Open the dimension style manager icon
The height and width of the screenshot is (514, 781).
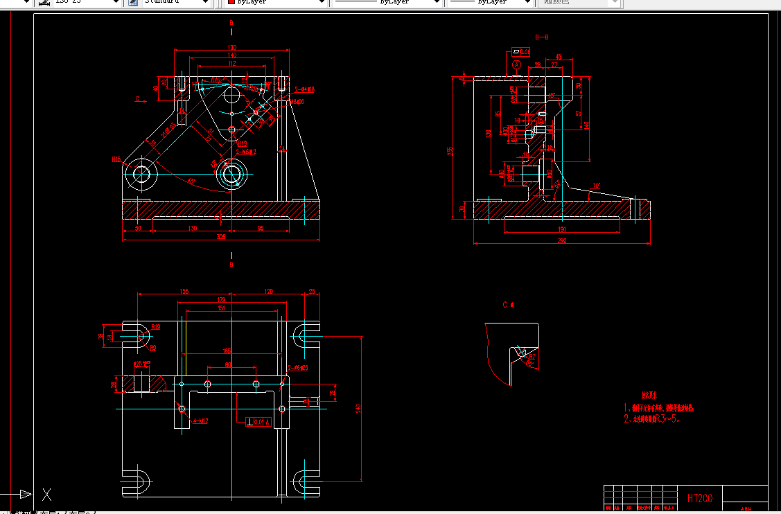[x=44, y=3]
